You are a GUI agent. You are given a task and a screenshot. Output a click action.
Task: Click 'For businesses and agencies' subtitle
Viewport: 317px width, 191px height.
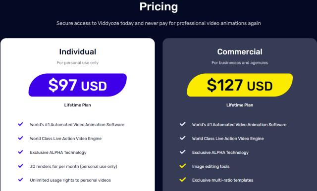coord(240,62)
